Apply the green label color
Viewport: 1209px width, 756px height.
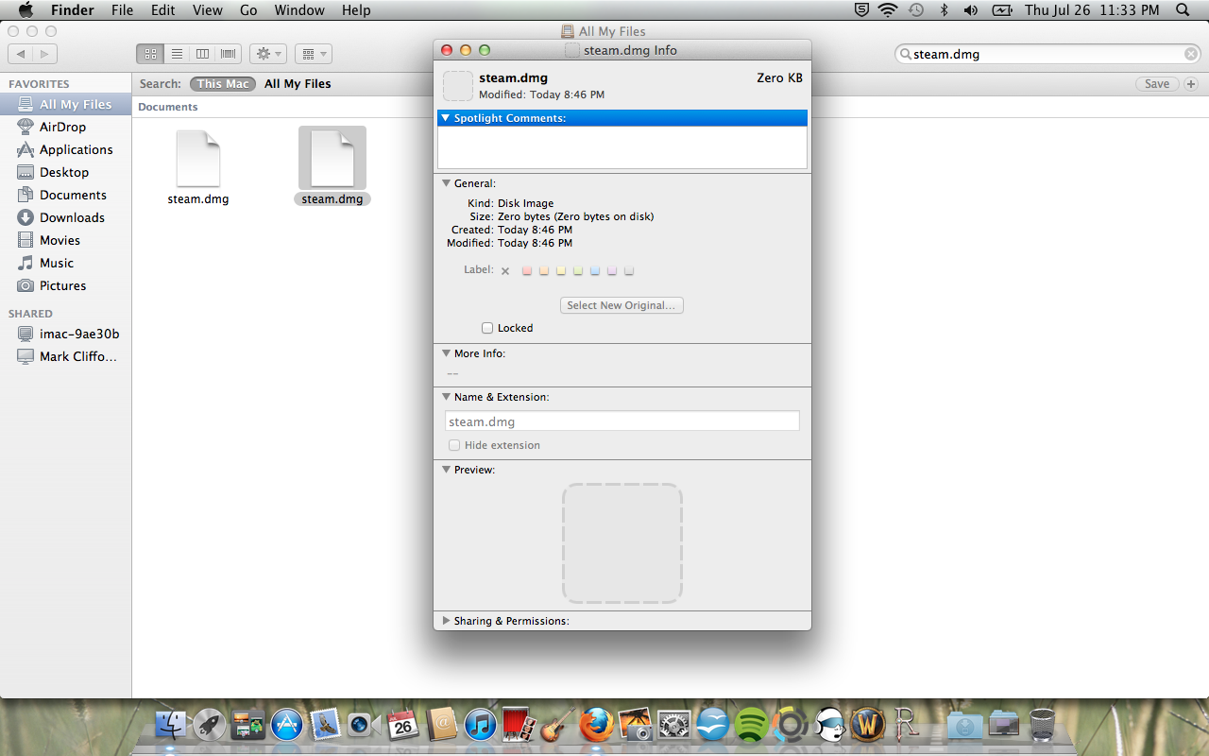(578, 271)
